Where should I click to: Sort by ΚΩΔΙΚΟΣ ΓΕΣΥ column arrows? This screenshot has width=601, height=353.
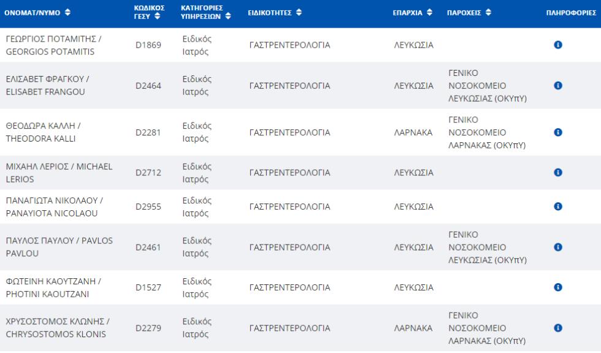(x=157, y=16)
